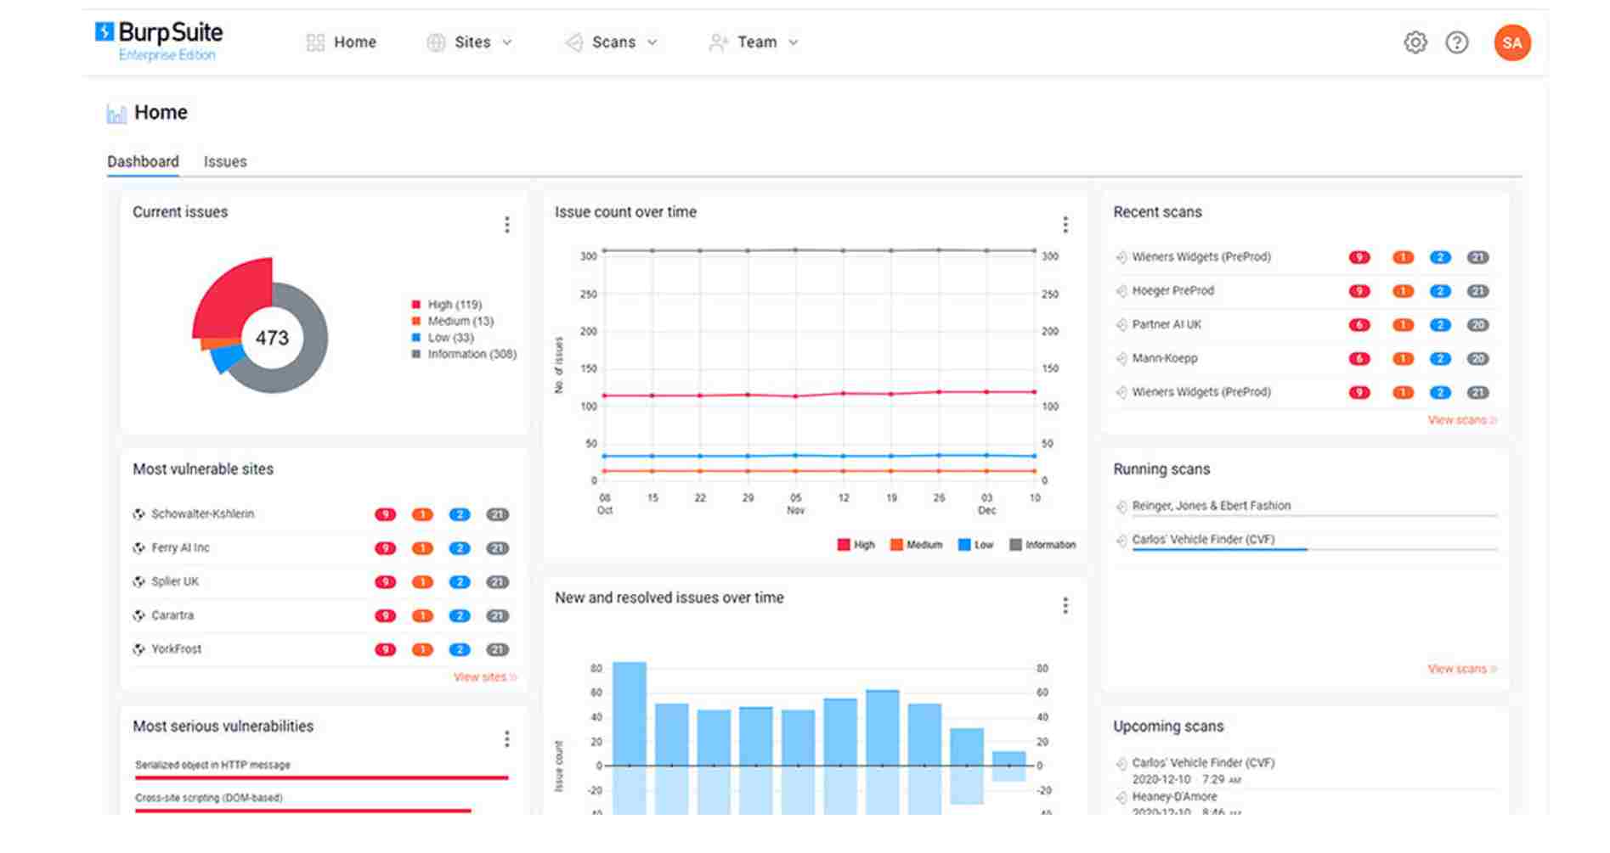The width and height of the screenshot is (1610, 853).
Task: Open Current issues three-dot menu
Action: tap(507, 225)
